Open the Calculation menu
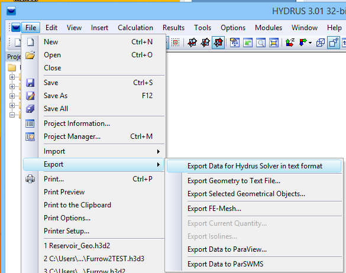The height and width of the screenshot is (273, 346). click(135, 28)
